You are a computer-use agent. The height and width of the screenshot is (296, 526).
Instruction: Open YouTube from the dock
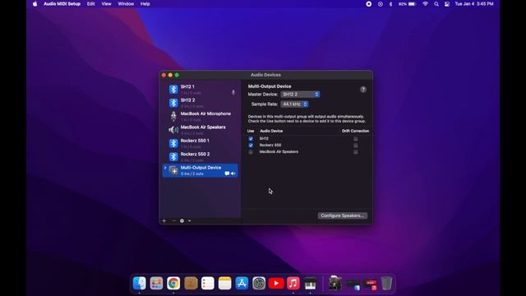pyautogui.click(x=276, y=283)
